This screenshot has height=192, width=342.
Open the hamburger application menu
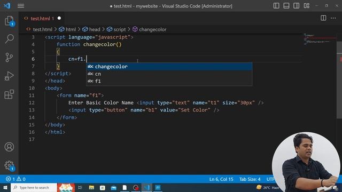coord(21,6)
